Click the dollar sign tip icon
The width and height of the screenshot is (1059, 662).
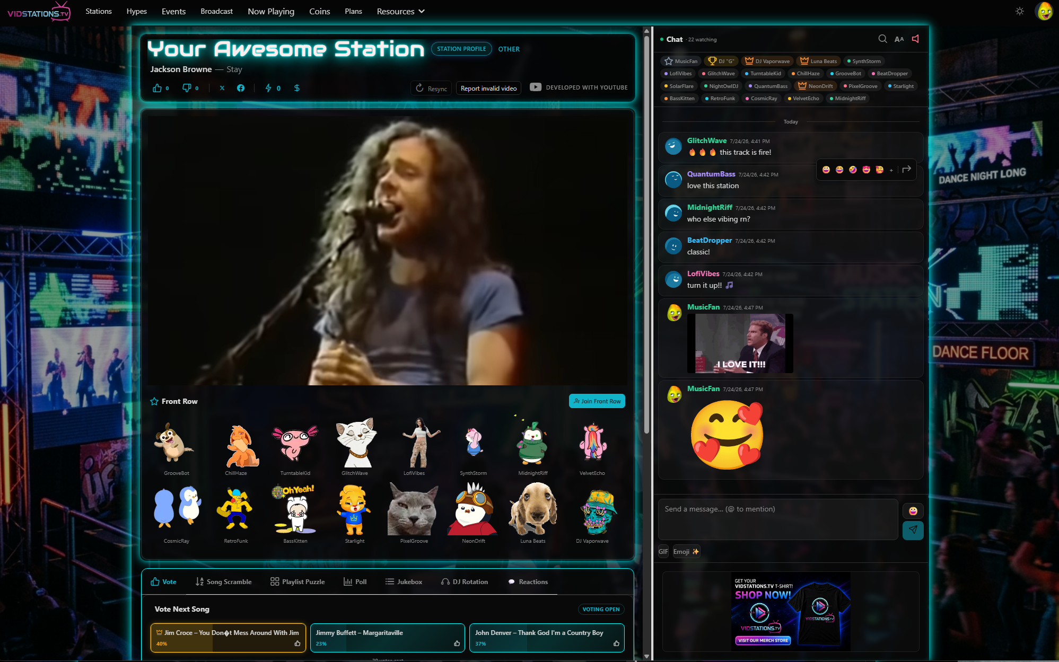pos(297,88)
